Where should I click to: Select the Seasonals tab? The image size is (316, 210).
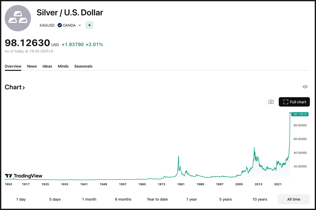[83, 66]
